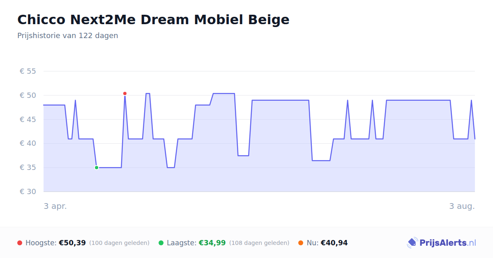Click the 3 apr. start date label

click(55, 206)
